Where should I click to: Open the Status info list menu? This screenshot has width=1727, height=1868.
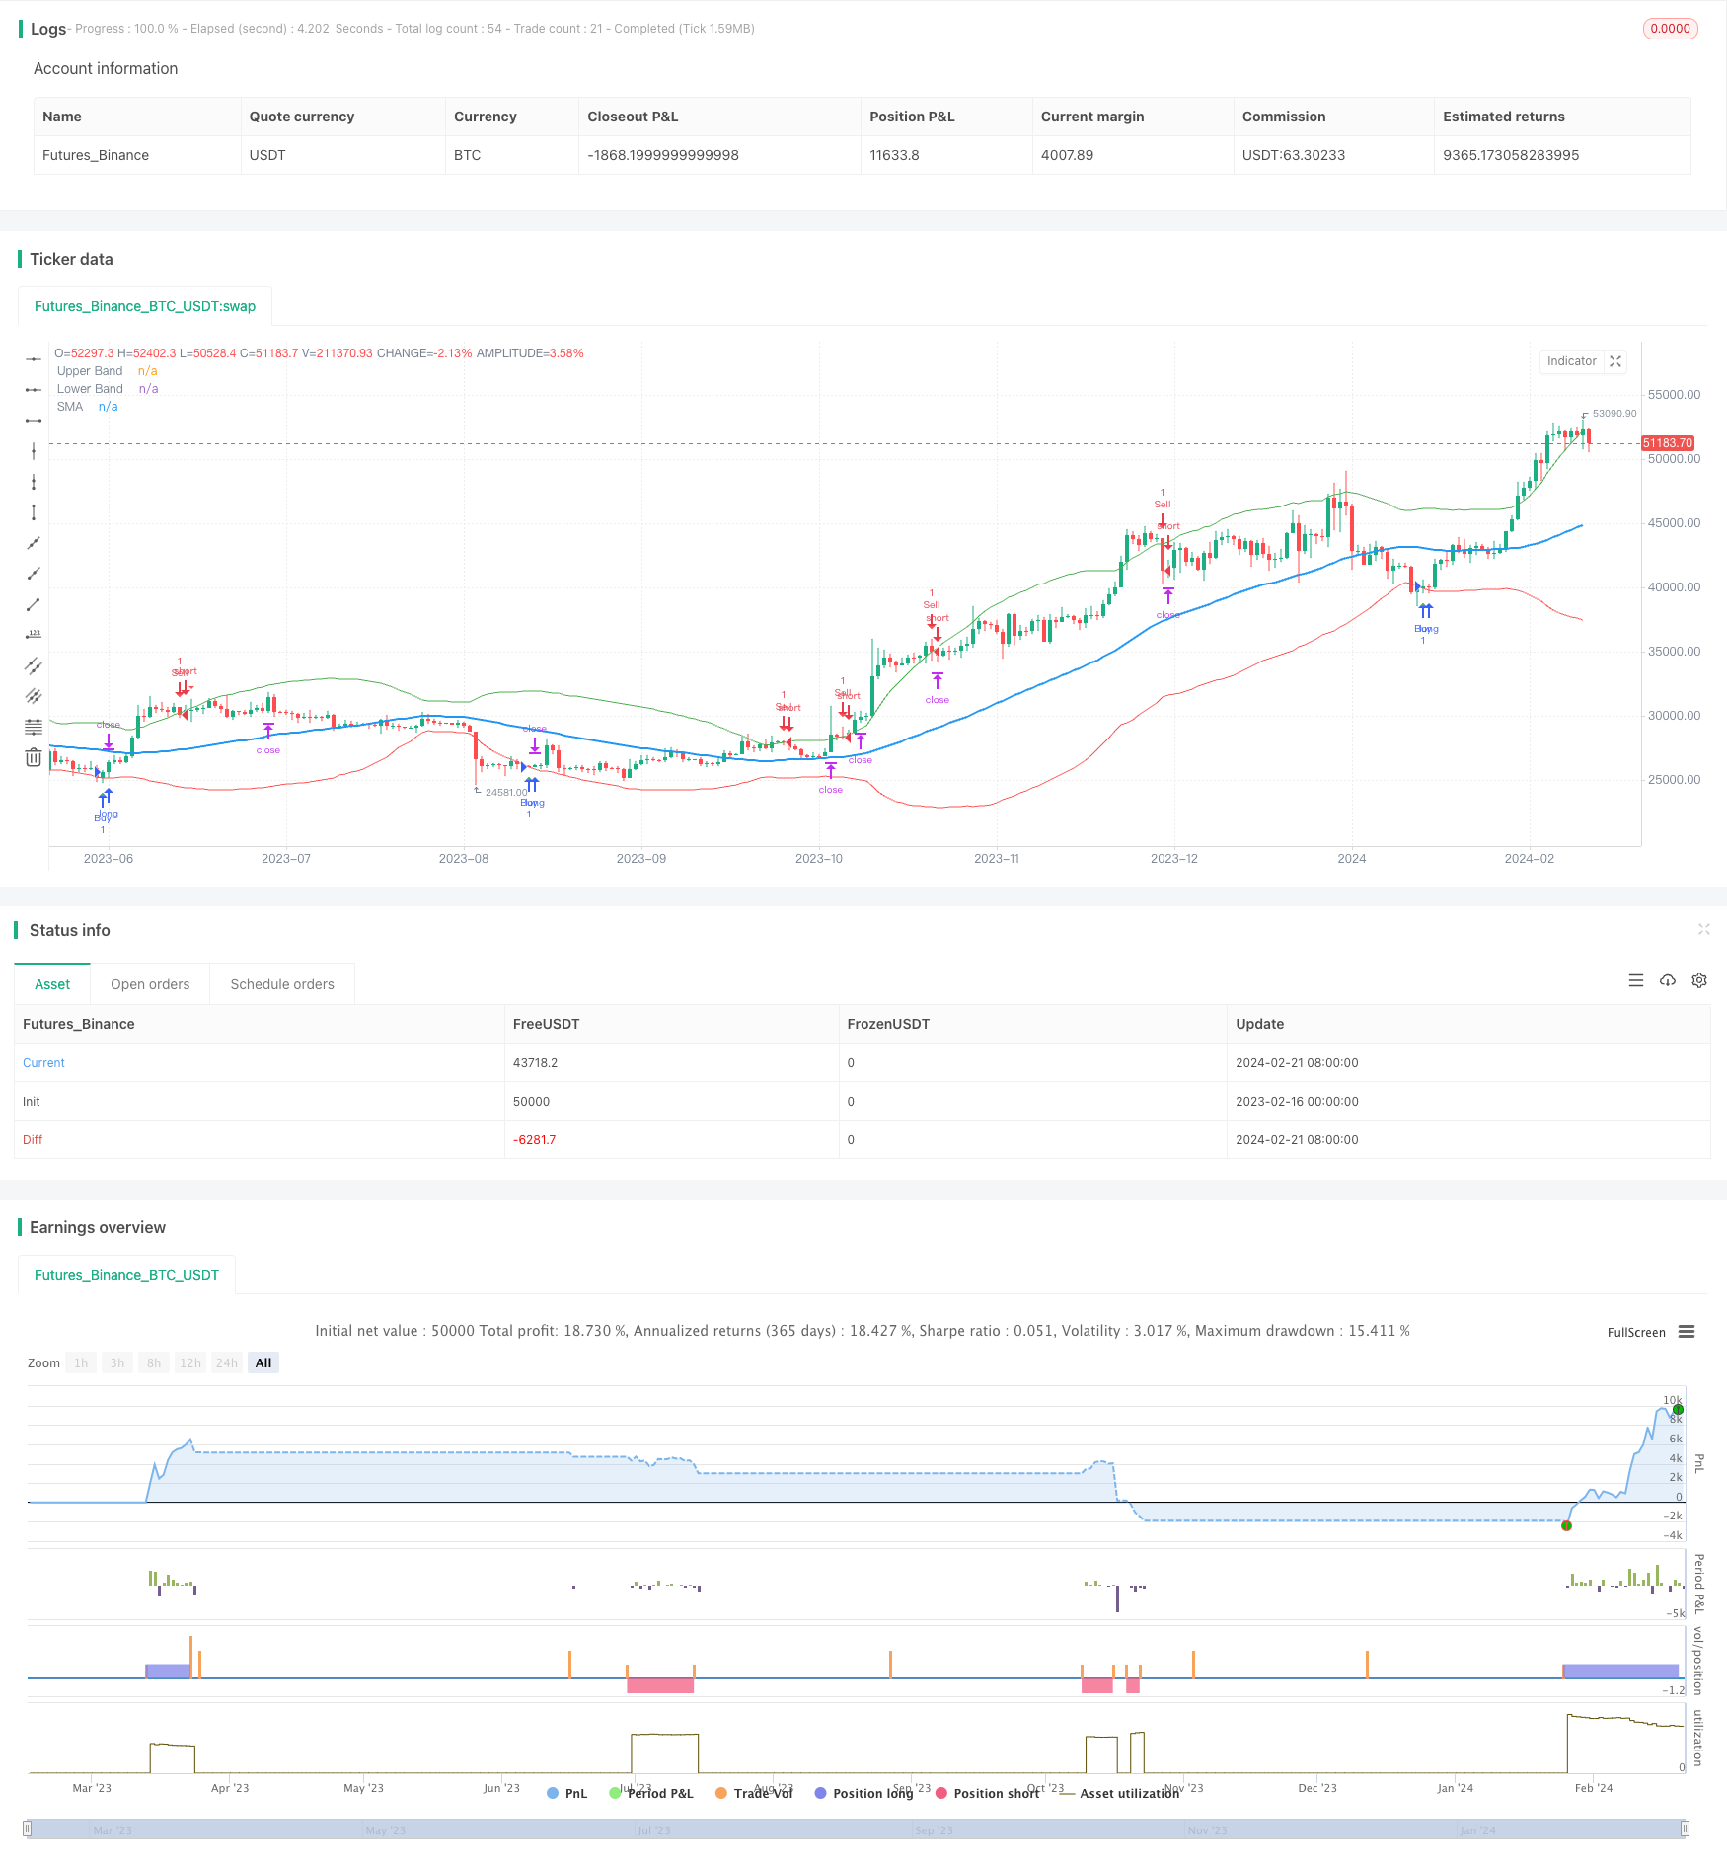click(1636, 980)
